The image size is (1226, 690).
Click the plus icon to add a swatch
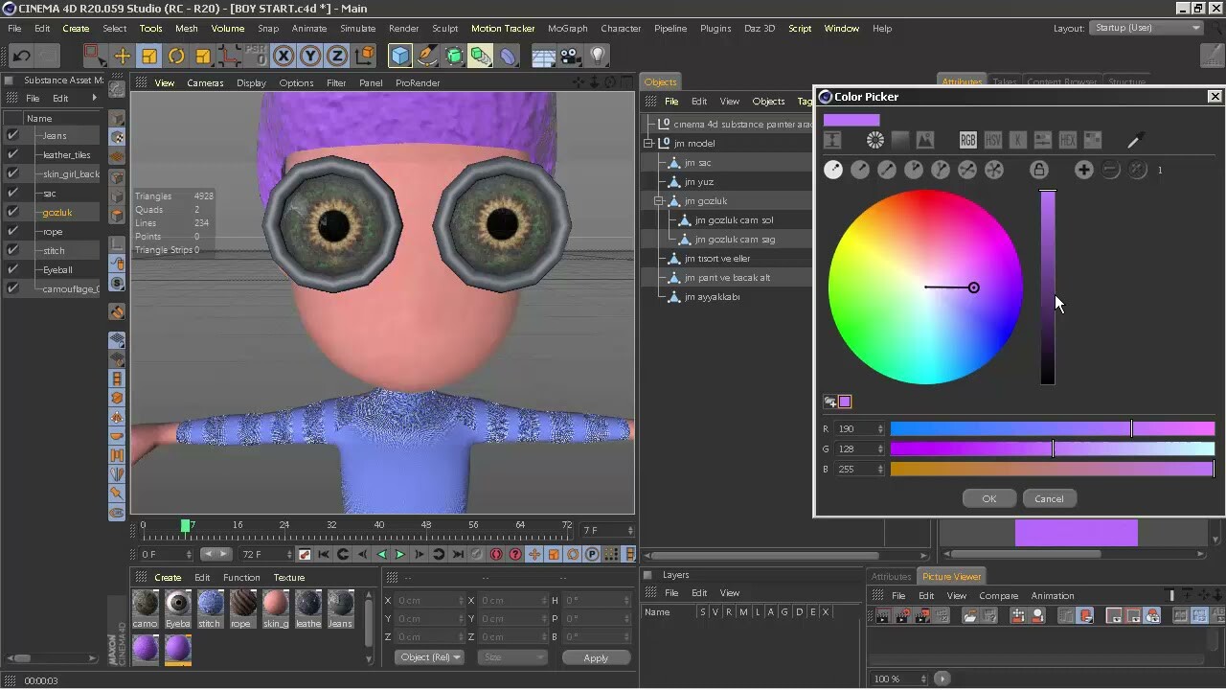point(1084,170)
